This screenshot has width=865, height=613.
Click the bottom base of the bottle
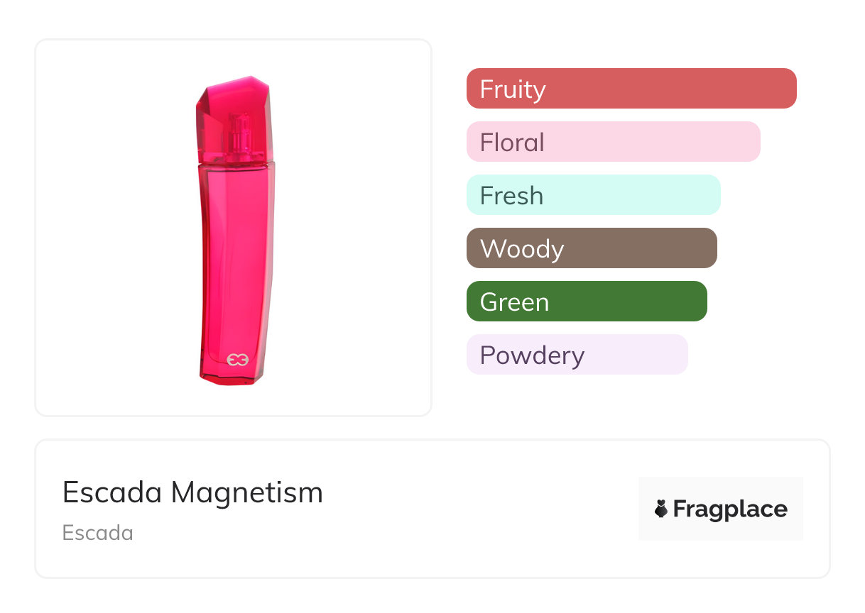click(229, 379)
